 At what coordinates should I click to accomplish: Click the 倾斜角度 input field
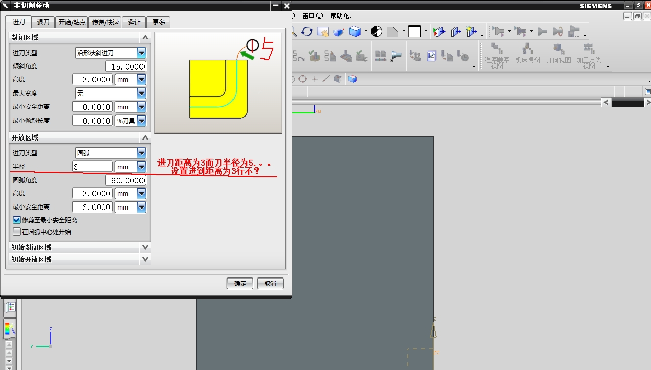[126, 66]
